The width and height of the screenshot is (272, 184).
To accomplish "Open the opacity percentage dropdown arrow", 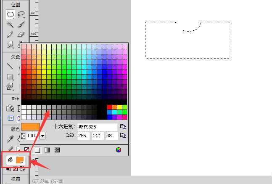I will pos(42,136).
